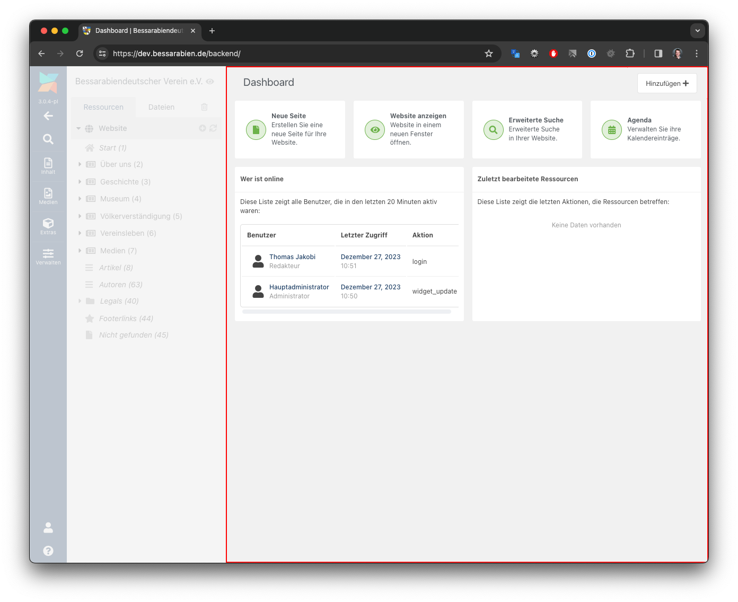Preview site via eye icon beside site name
Image resolution: width=738 pixels, height=602 pixels.
pyautogui.click(x=210, y=82)
